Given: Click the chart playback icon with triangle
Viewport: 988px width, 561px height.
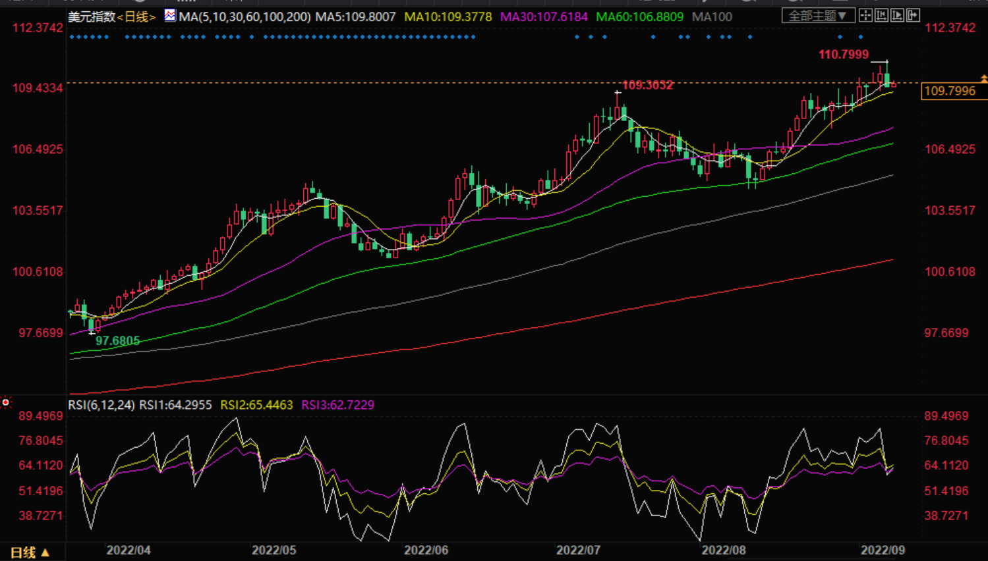Looking at the screenshot, I should point(897,15).
